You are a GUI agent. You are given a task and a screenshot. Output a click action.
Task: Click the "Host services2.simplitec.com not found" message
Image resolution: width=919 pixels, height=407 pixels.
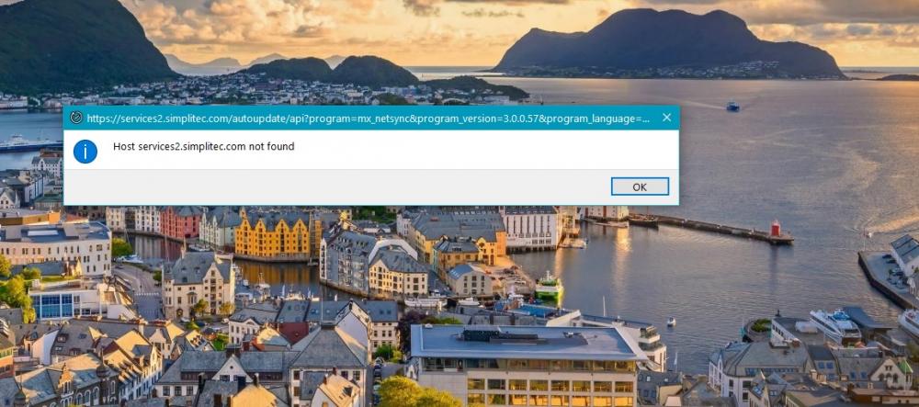[203, 146]
